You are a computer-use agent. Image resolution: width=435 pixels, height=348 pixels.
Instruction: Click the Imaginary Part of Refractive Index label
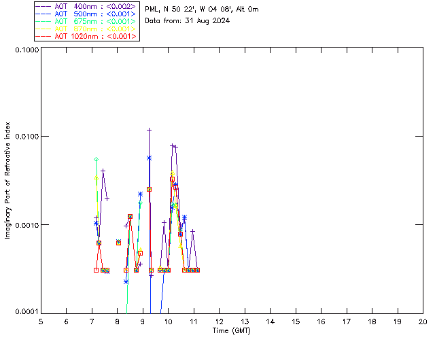tap(7, 180)
